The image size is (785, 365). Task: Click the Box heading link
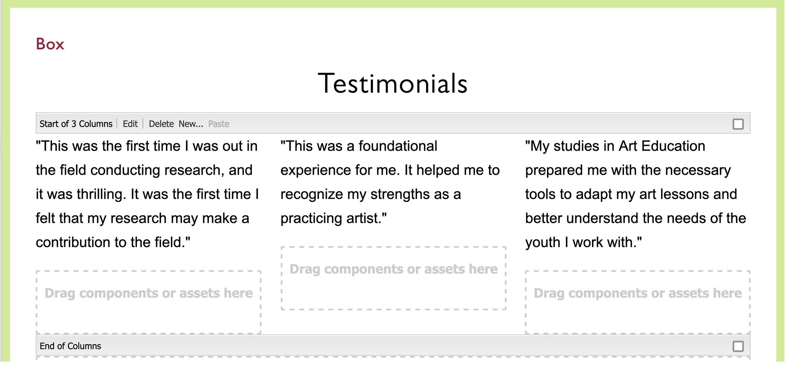50,44
